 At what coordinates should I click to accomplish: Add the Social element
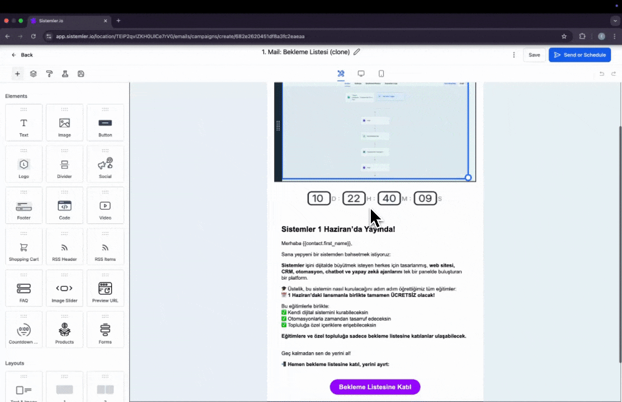pos(105,164)
